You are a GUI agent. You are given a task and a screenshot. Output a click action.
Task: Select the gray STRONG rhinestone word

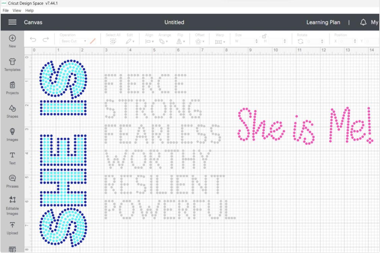pos(153,108)
